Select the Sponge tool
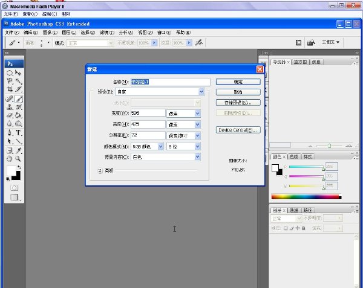363x288 pixels. (18, 124)
